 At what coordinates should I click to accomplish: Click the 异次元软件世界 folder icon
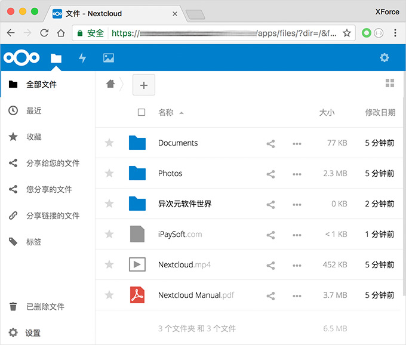137,204
